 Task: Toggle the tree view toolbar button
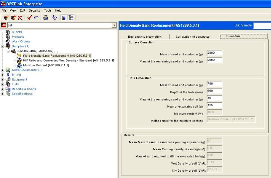coord(63,18)
